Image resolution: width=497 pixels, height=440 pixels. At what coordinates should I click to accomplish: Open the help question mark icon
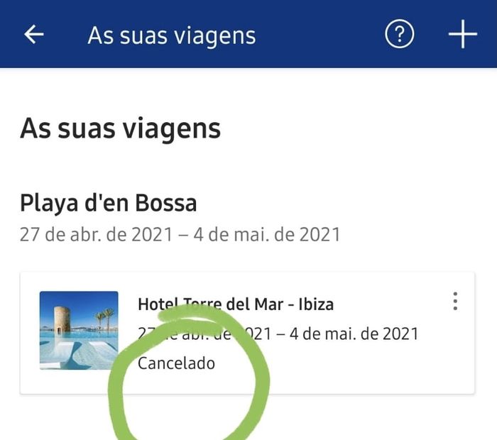(399, 34)
